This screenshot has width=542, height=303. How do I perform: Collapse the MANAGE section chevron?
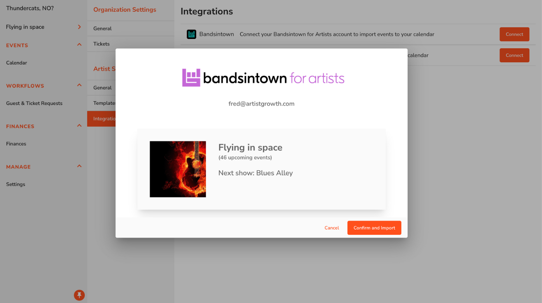click(79, 166)
